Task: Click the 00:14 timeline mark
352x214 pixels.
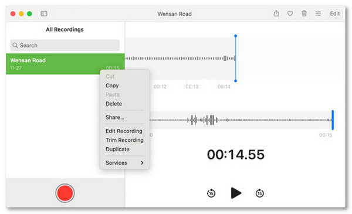Action: click(x=224, y=87)
